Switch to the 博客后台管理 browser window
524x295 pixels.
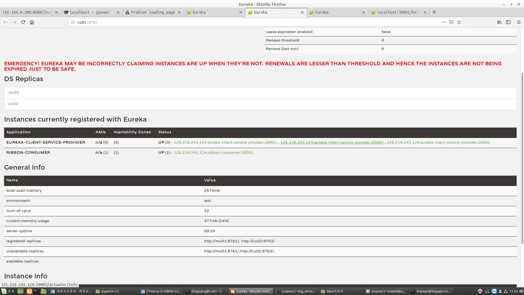(71, 291)
